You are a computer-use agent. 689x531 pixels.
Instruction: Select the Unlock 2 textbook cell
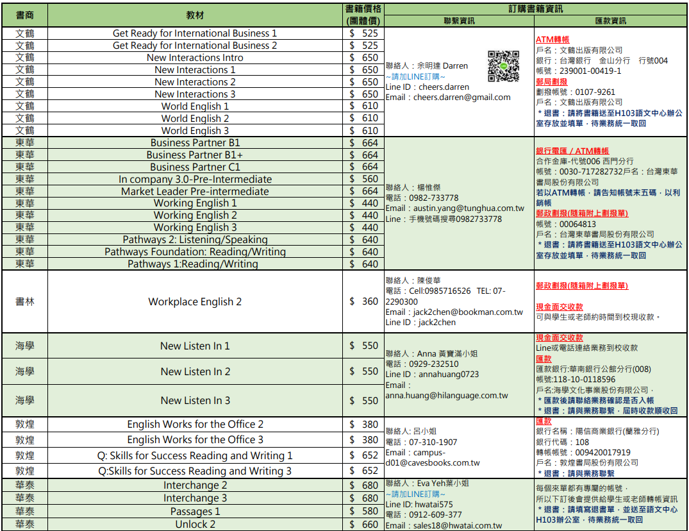point(195,524)
